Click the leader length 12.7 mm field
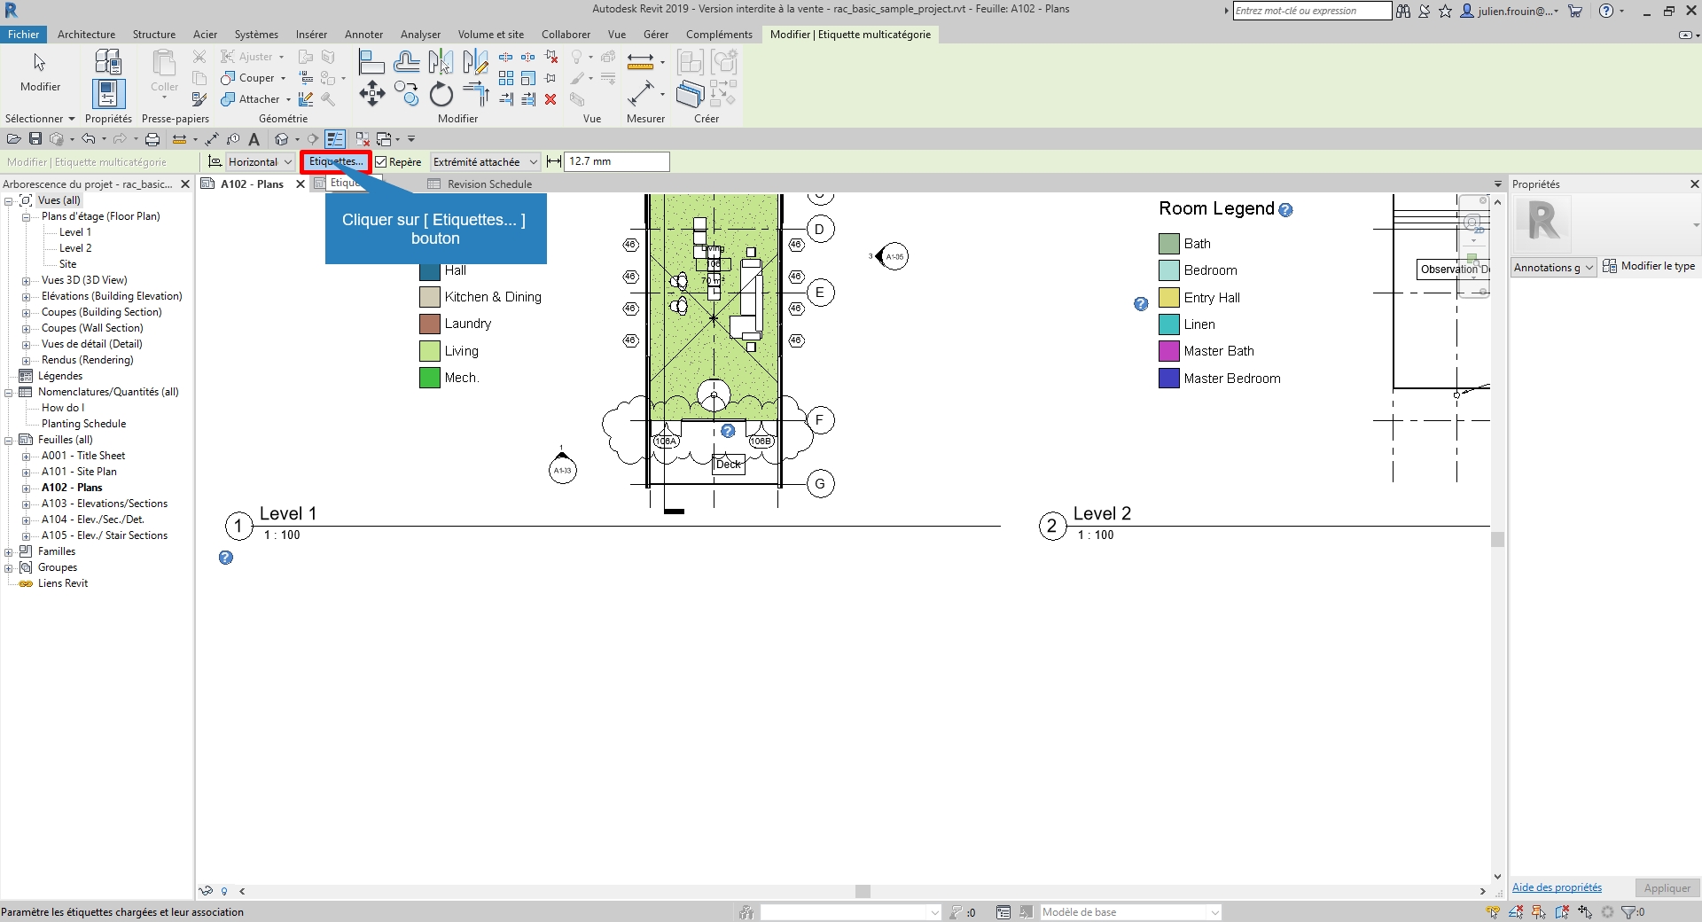 coord(616,161)
